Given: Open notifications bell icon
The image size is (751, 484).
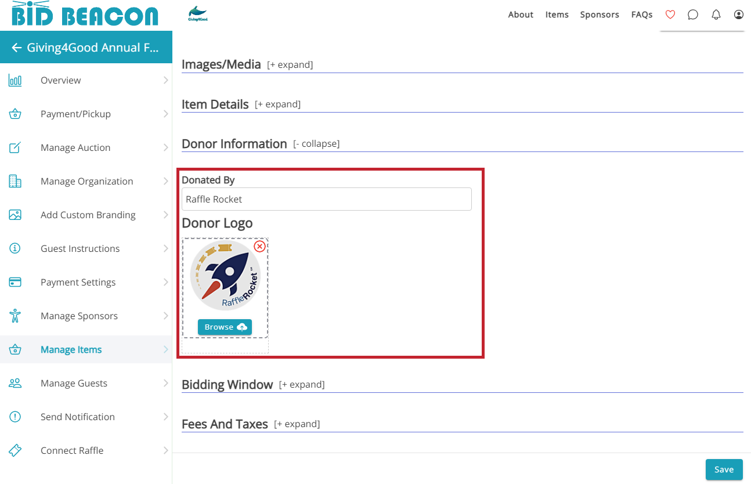Looking at the screenshot, I should coord(716,15).
